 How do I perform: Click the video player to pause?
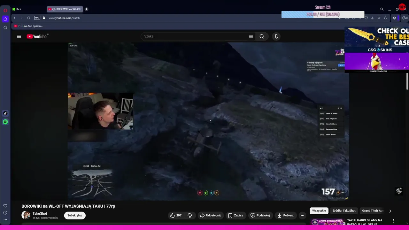[x=208, y=121]
